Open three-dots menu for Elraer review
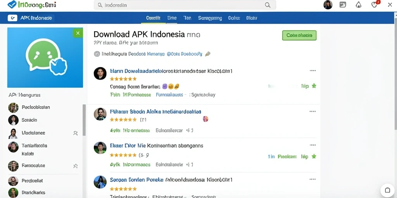Viewport: 397px width, 198px height. point(313,145)
